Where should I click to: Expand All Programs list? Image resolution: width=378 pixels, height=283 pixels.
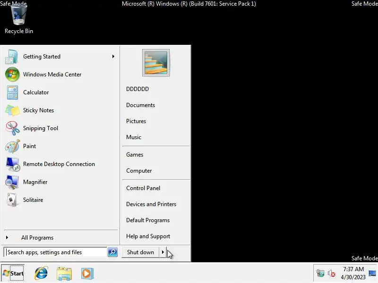37,238
